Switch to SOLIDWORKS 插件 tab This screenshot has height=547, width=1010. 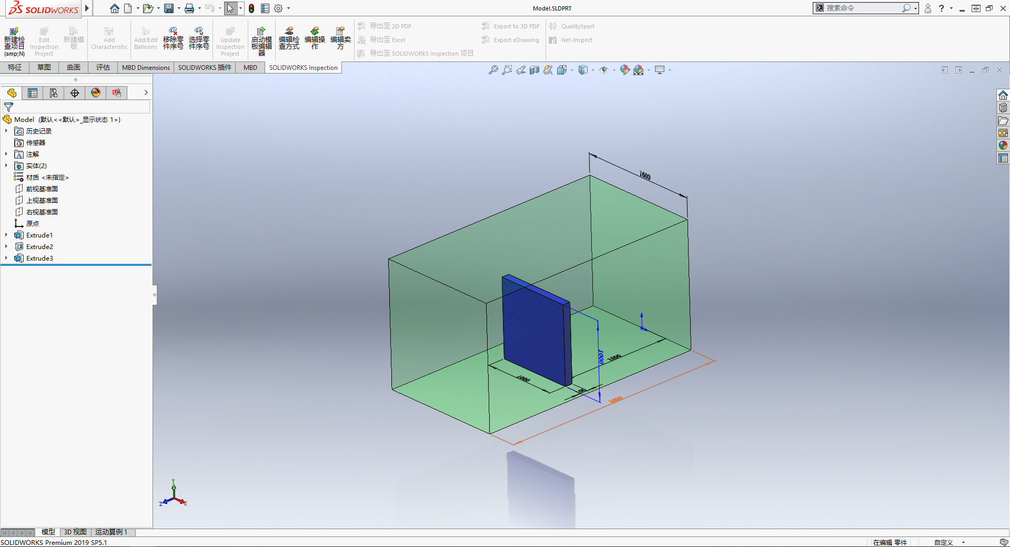[x=205, y=67]
